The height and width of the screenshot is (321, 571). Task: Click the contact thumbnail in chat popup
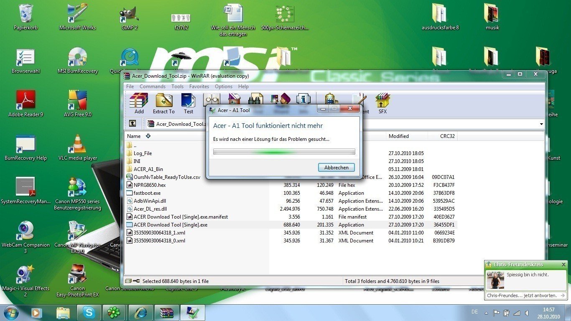495,280
